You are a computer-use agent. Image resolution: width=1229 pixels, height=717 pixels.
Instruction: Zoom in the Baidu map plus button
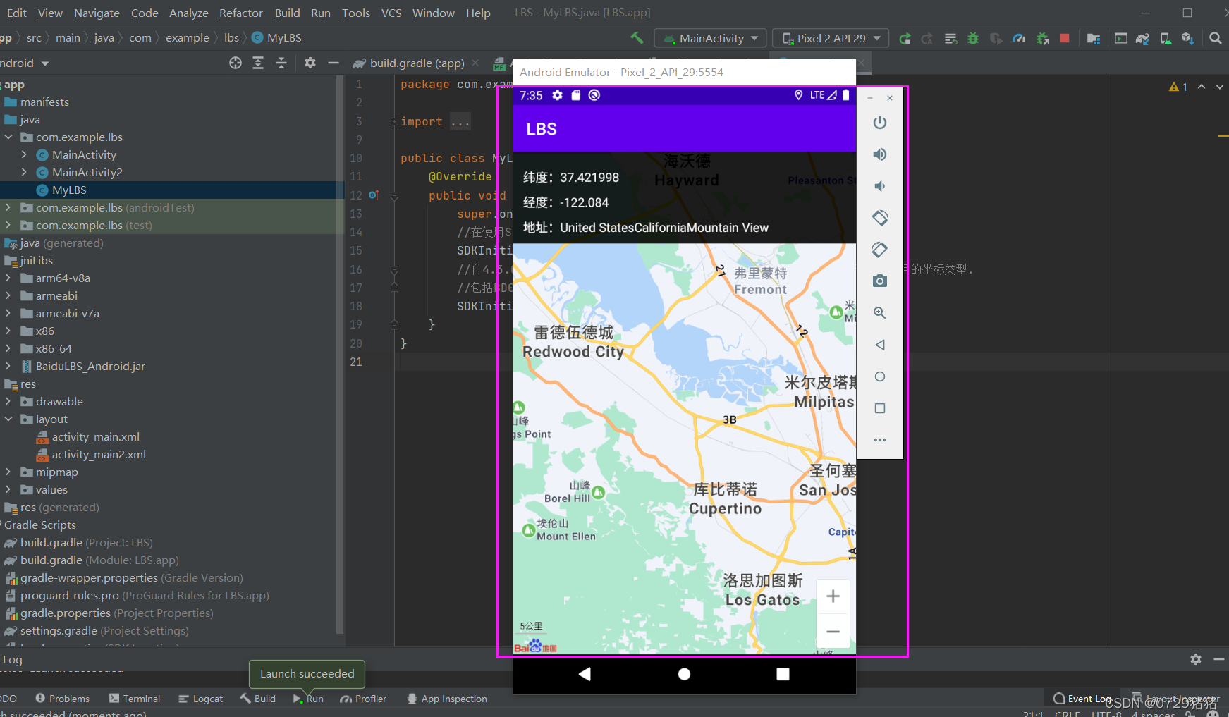click(x=833, y=596)
